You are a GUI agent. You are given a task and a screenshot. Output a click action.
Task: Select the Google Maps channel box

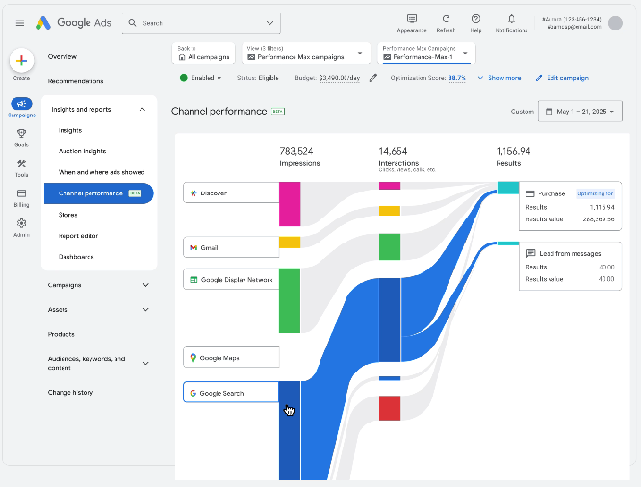pyautogui.click(x=231, y=357)
